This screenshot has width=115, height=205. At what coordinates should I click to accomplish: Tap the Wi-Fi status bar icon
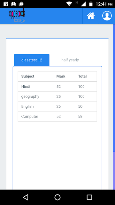coord(69,4)
